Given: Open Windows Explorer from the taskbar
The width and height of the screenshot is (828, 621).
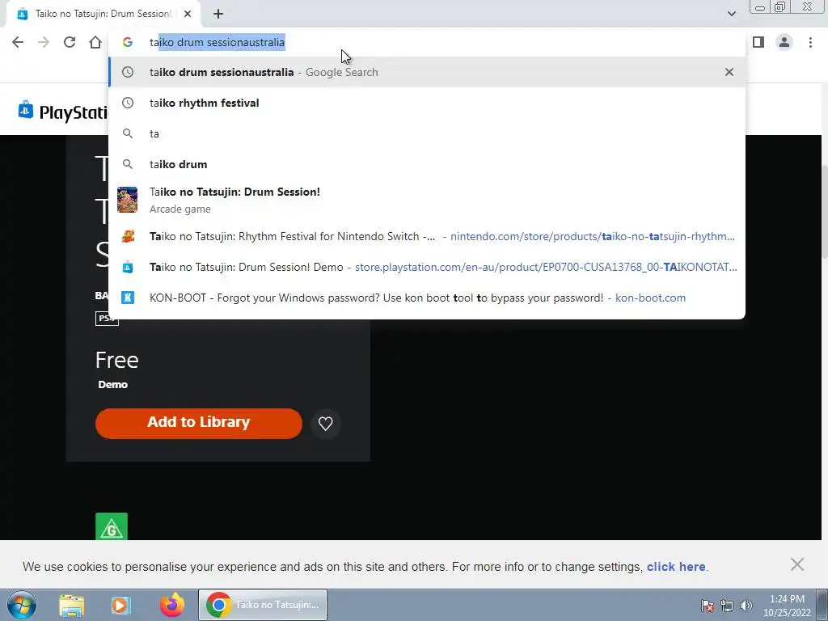Looking at the screenshot, I should [x=71, y=605].
